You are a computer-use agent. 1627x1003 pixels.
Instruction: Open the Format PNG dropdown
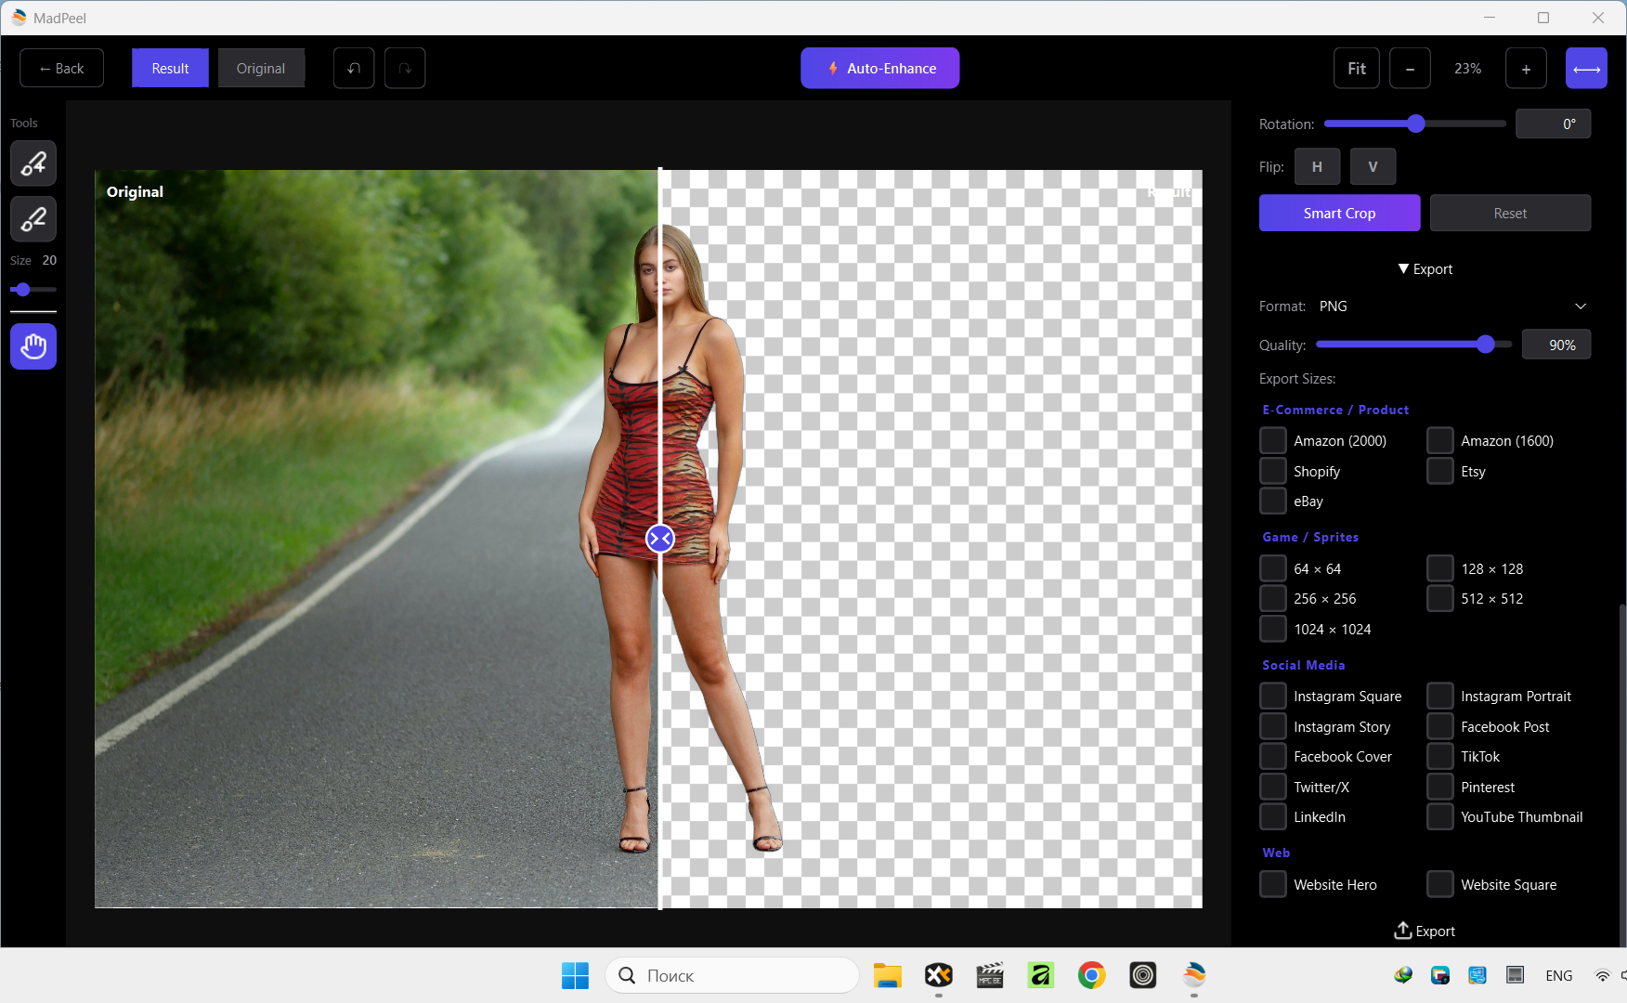[x=1449, y=306]
